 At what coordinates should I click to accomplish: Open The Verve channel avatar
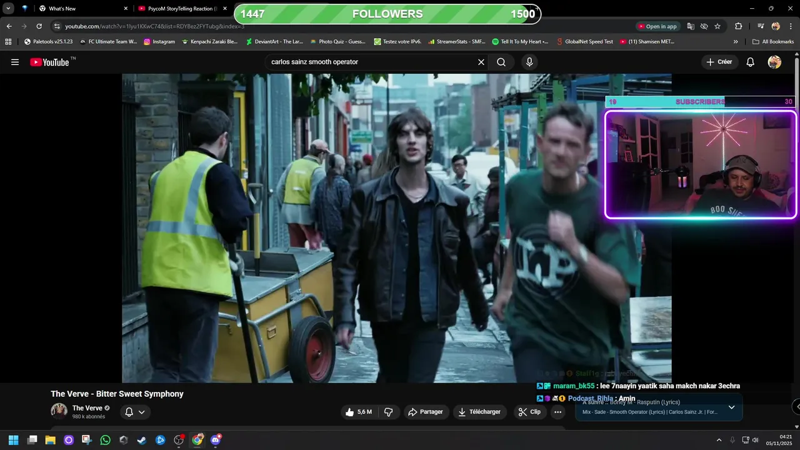59,411
